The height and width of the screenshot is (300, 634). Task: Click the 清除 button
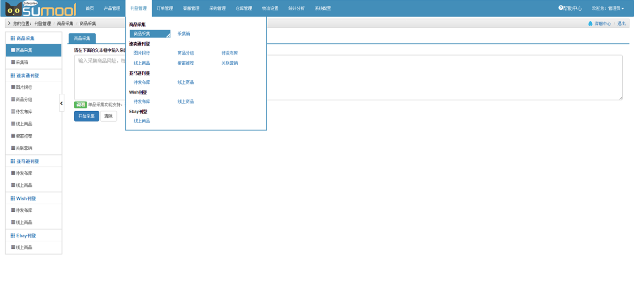(x=108, y=116)
